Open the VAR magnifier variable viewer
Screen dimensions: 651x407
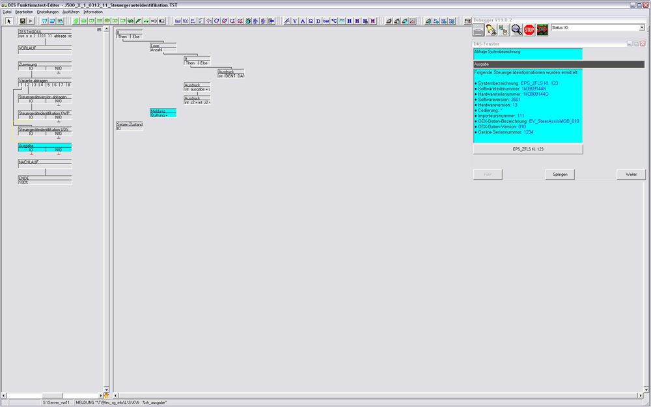point(516,30)
